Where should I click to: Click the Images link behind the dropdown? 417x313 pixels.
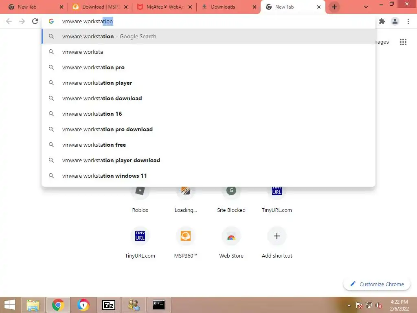tap(382, 42)
